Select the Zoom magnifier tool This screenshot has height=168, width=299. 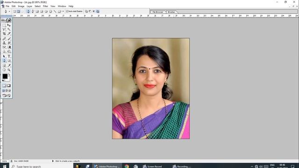point(9,70)
